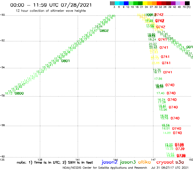Click the NOAA/NESDIS Center credit line

[105, 168]
